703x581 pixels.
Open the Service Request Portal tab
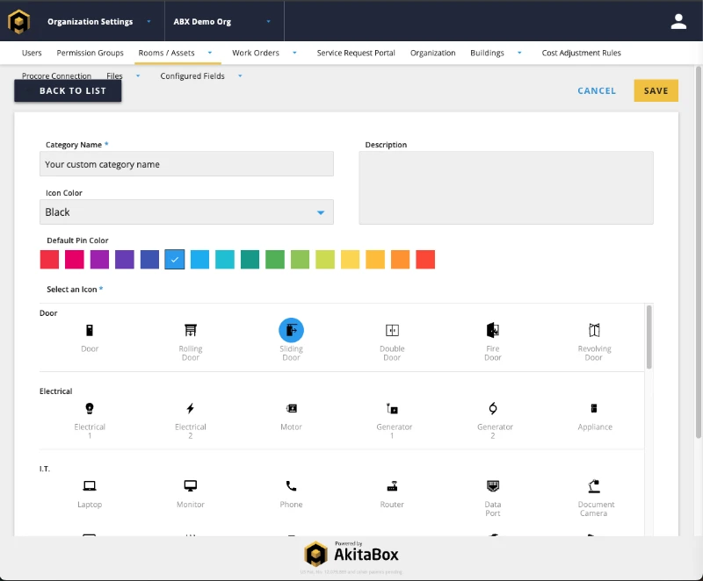point(356,54)
